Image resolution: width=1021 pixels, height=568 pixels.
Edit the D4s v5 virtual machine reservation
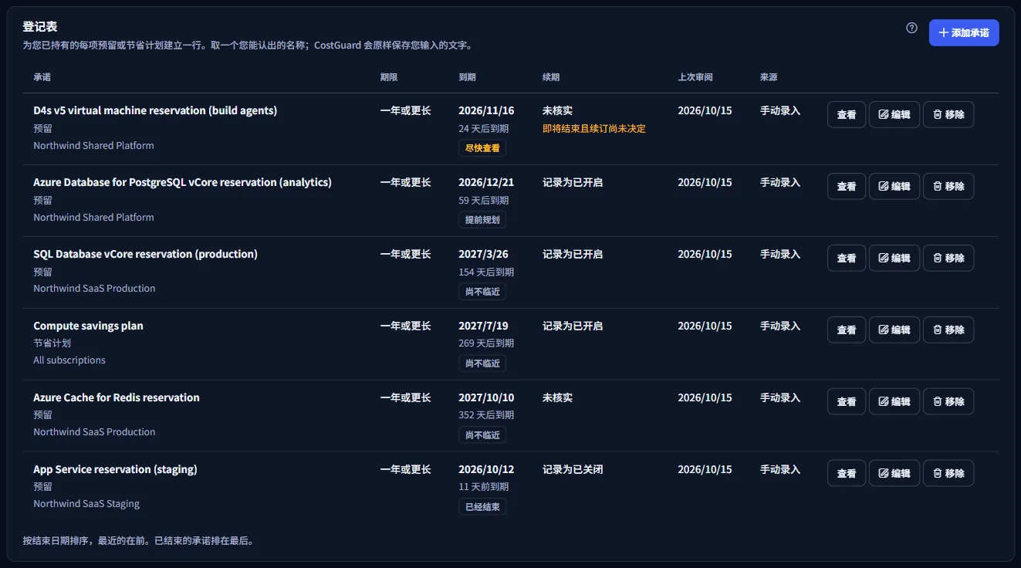(894, 114)
